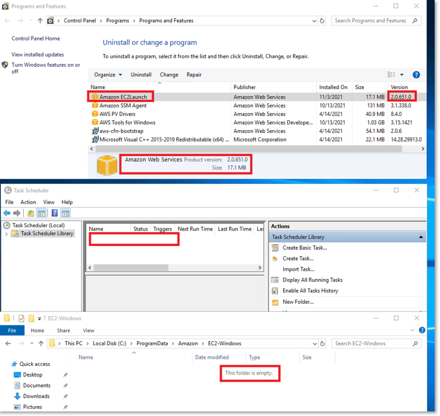Click Create Basic Task icon in Actions pane

275,248
